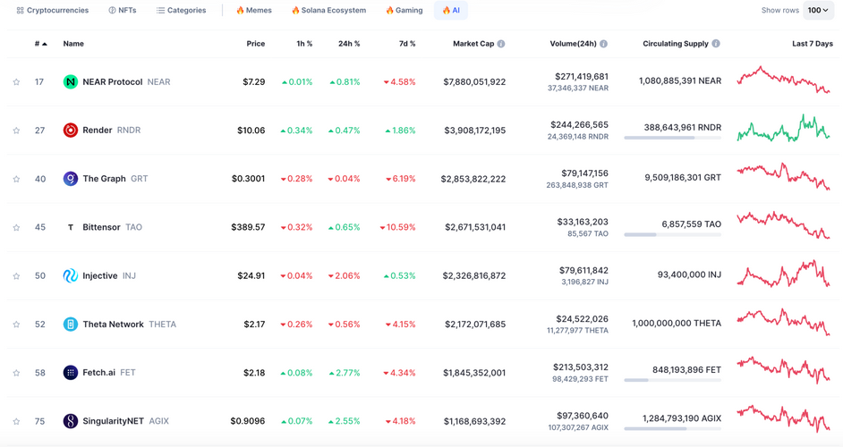Sort by rank using # column header

point(40,44)
